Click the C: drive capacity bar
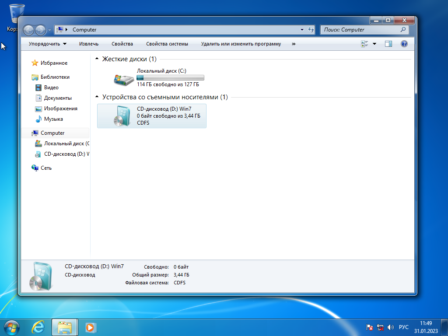This screenshot has height=336, width=448. [170, 77]
